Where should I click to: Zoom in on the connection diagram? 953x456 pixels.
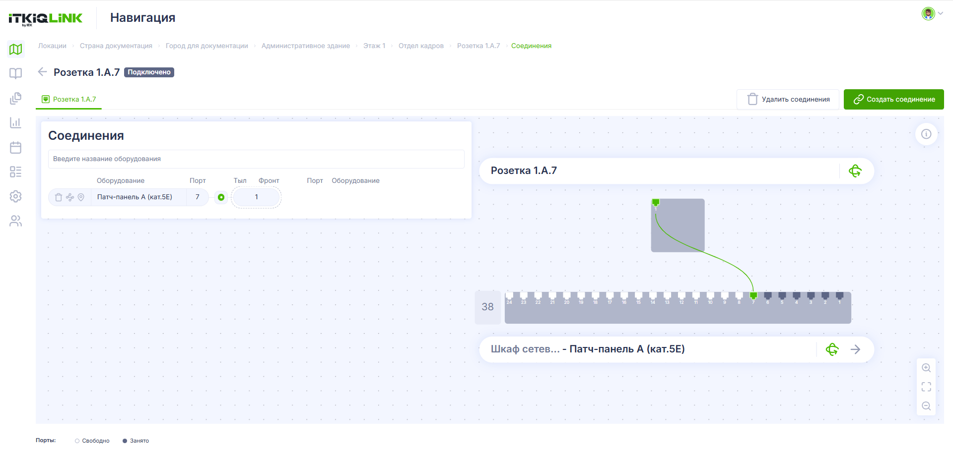point(926,368)
